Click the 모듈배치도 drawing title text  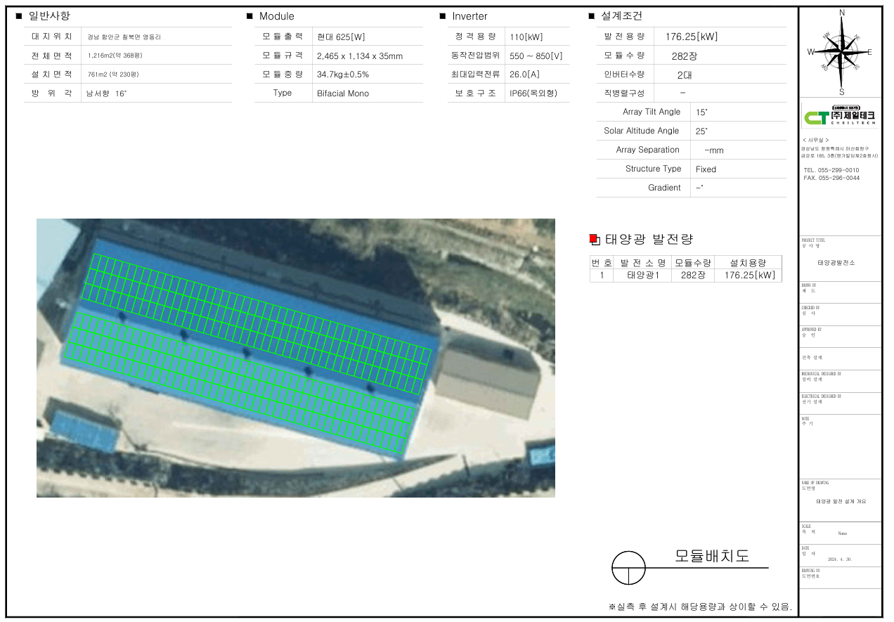[x=712, y=556]
